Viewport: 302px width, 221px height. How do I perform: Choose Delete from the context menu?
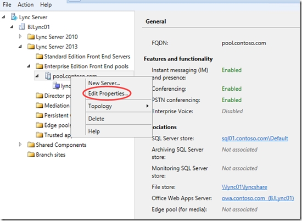click(96, 119)
